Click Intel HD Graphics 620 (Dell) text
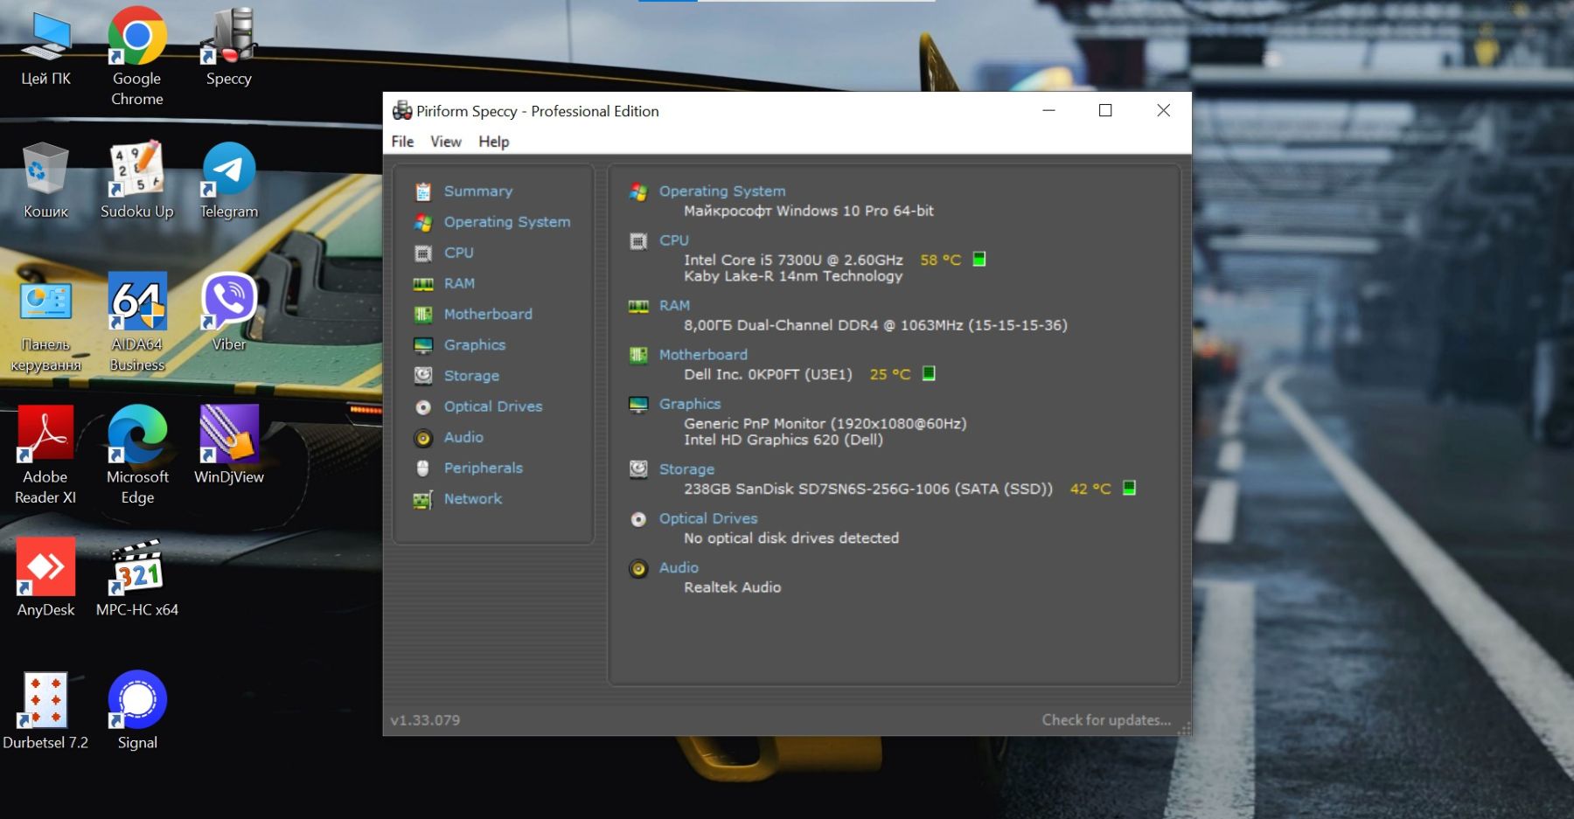Viewport: 1574px width, 819px height. [784, 440]
